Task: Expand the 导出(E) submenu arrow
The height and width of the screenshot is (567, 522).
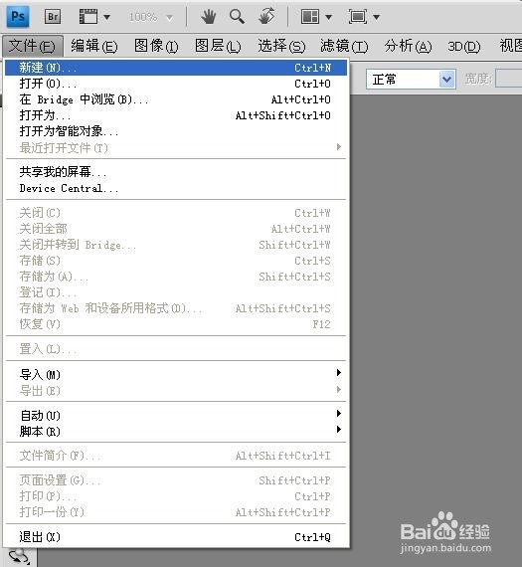Action: 339,390
